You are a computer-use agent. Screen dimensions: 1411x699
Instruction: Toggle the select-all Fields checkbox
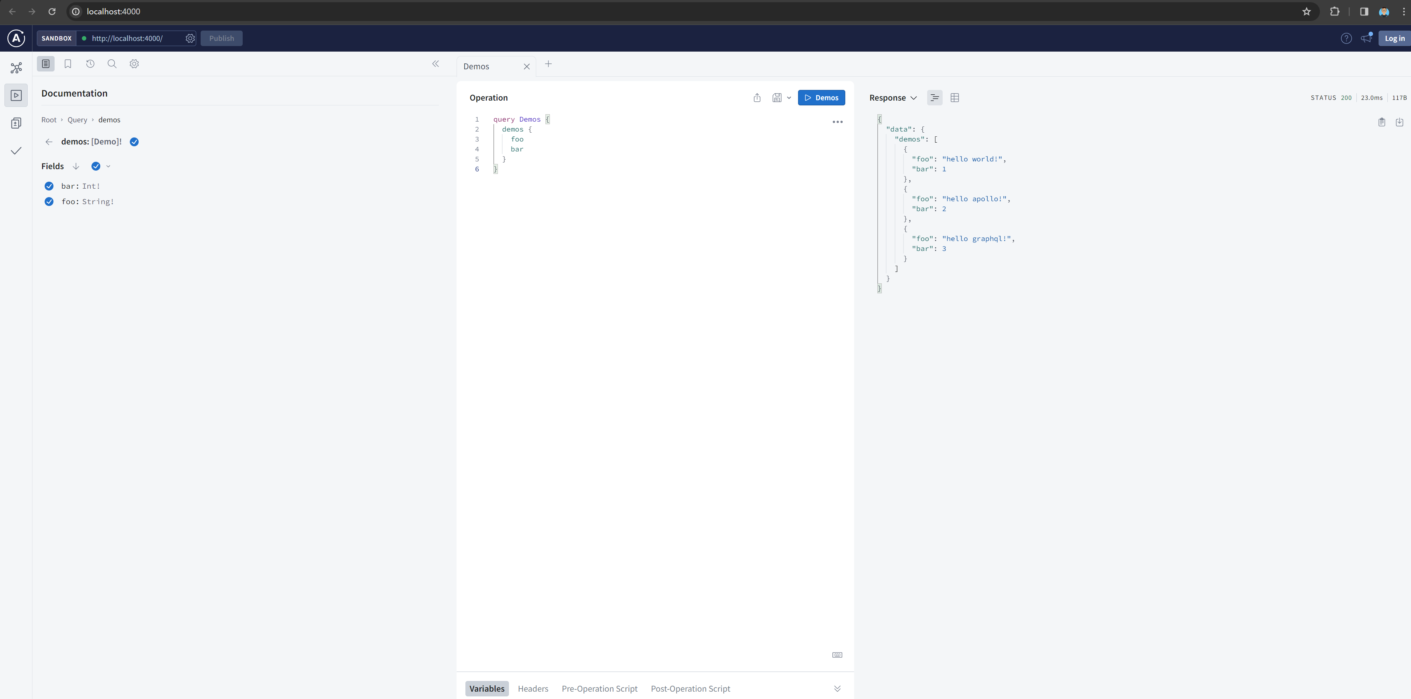[x=96, y=166]
